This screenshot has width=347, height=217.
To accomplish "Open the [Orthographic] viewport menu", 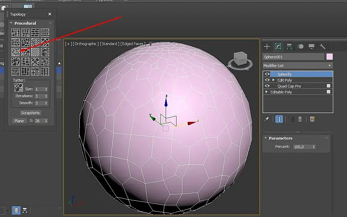I will 86,44.
